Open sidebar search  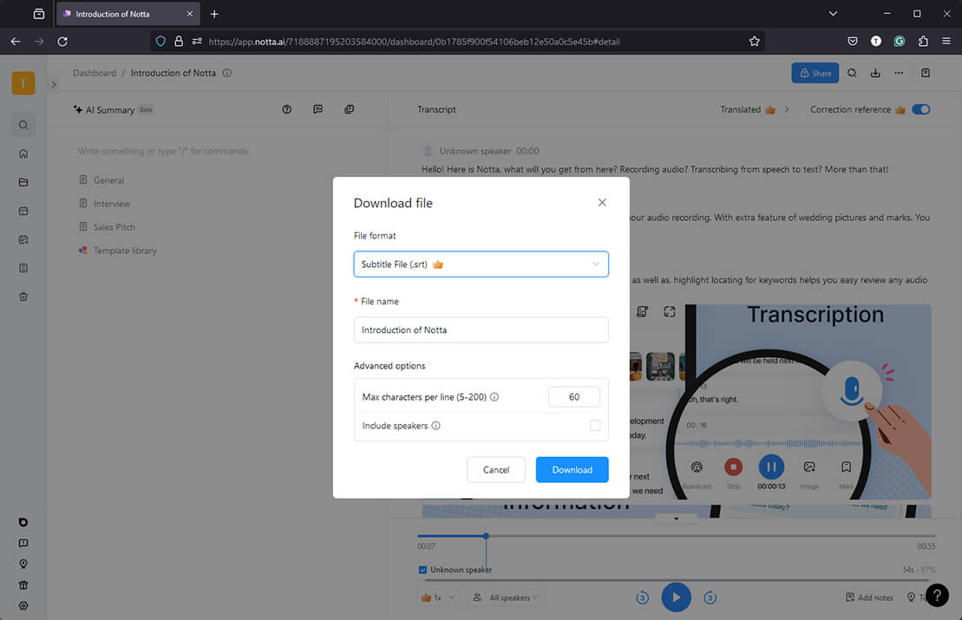pos(23,125)
